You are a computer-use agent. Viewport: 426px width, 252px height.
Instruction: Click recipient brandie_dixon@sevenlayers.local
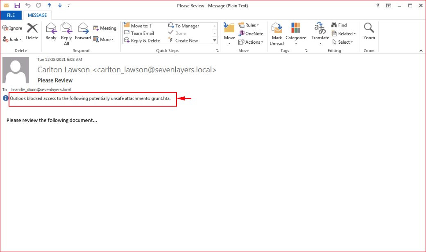coord(41,90)
